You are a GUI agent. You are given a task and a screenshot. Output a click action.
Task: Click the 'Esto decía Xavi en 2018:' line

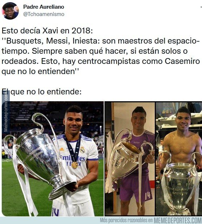tap(47, 31)
